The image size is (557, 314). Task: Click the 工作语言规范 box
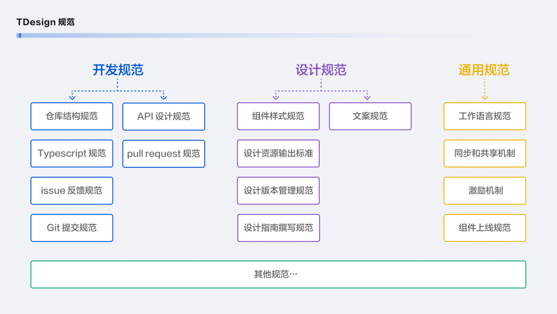pyautogui.click(x=485, y=116)
